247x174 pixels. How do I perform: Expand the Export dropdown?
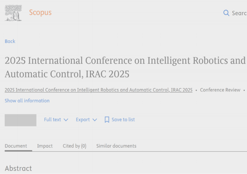86,120
